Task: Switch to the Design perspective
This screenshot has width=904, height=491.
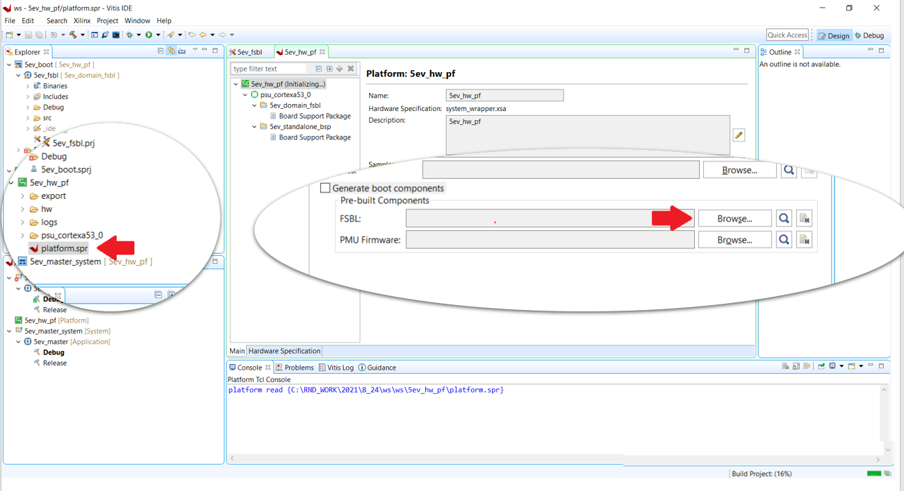Action: [x=834, y=35]
